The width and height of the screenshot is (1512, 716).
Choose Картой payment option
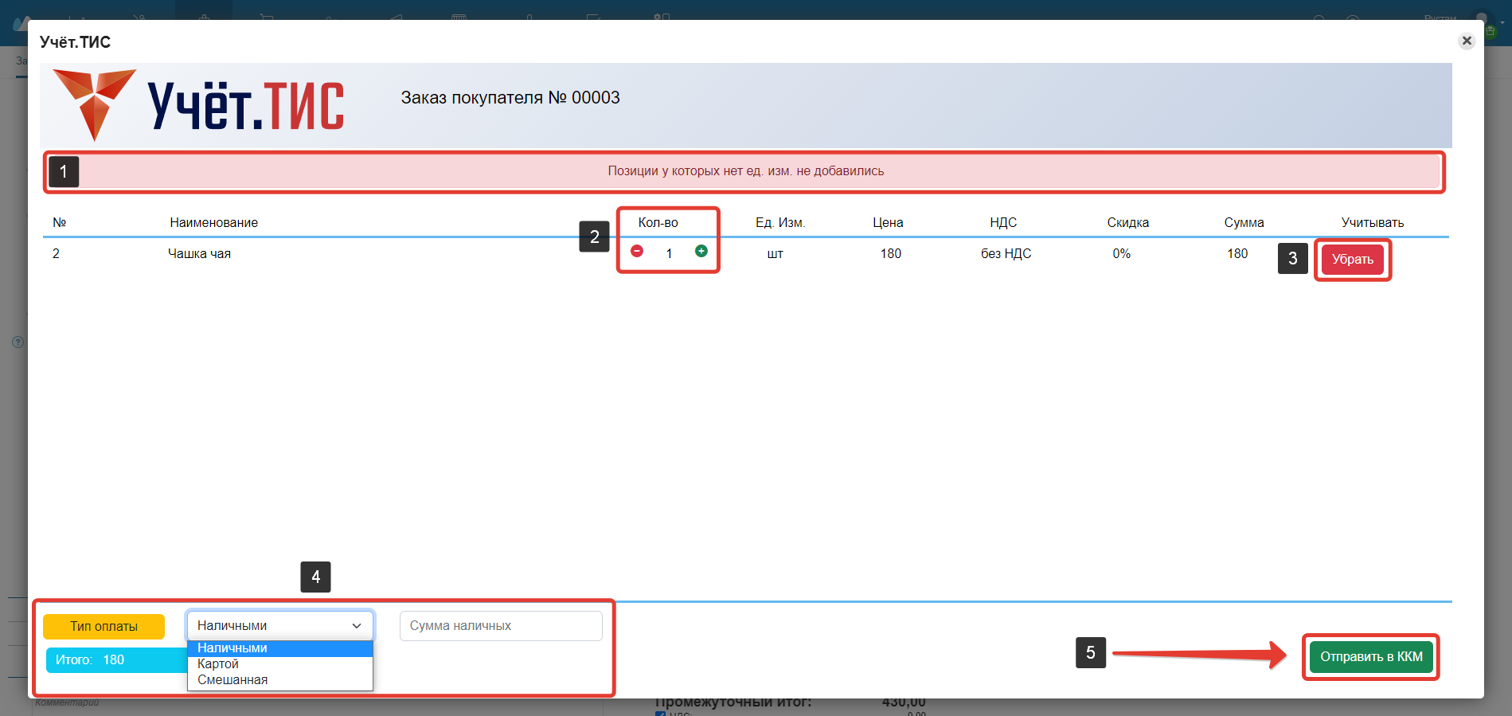(280, 664)
